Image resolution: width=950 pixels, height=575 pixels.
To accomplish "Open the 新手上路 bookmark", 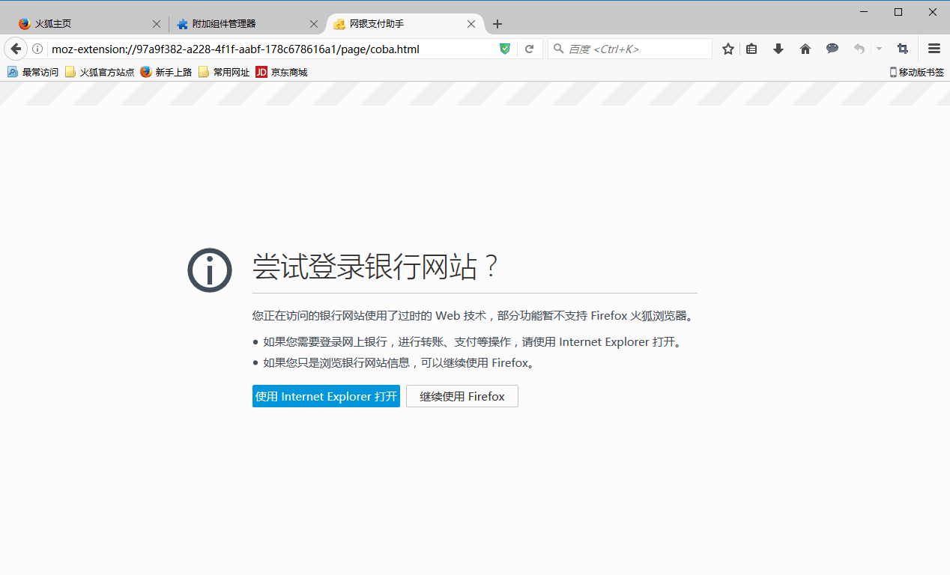I will pyautogui.click(x=166, y=72).
